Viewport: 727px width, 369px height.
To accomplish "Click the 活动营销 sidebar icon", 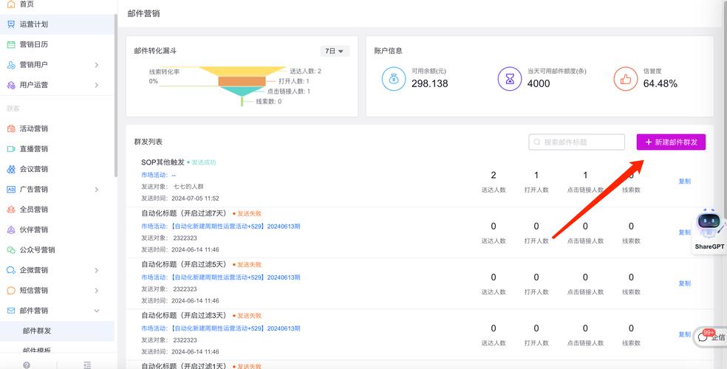I will coord(11,128).
